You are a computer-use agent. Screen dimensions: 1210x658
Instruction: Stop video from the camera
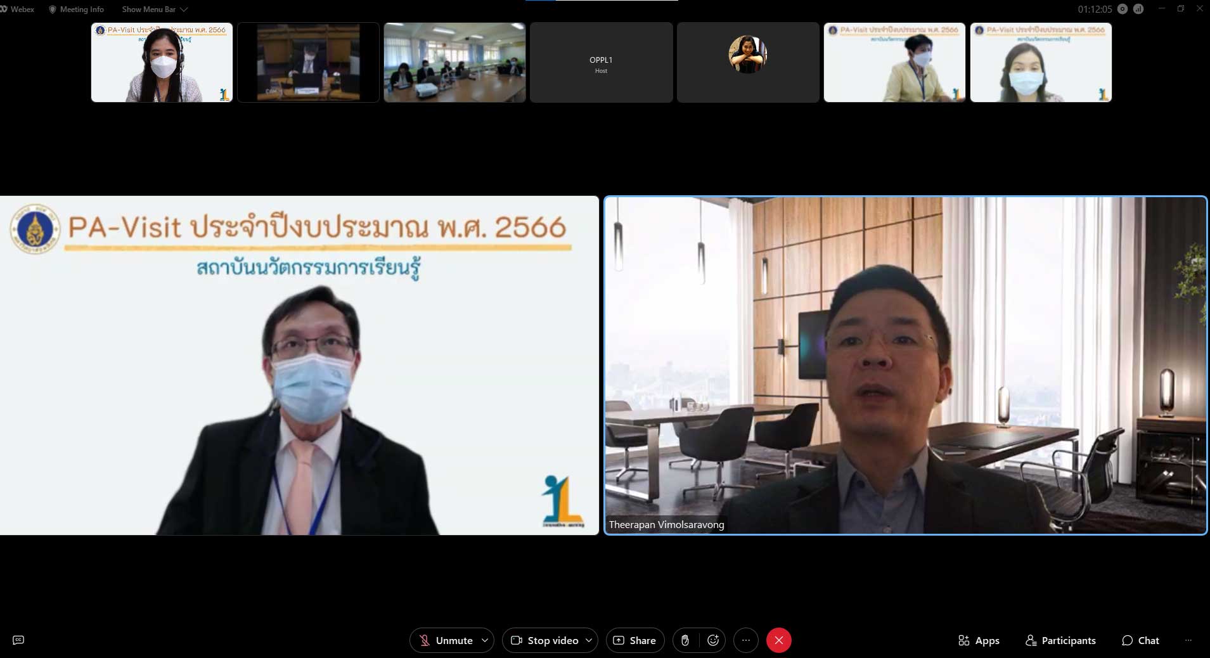544,640
